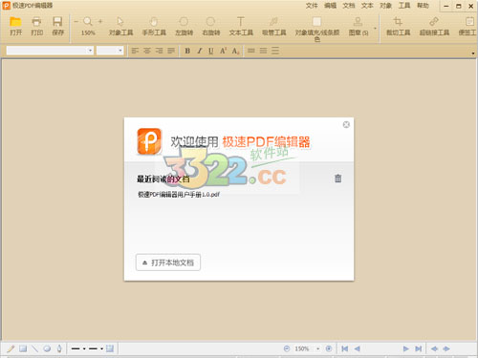478x358 pixels.
Task: Toggle bold formatting
Action: (187, 51)
